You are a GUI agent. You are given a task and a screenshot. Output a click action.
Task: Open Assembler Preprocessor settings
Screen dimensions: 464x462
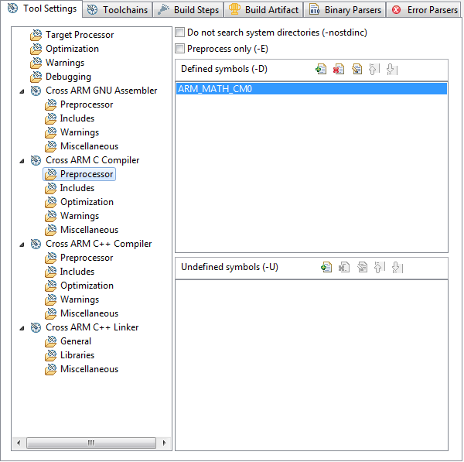(x=79, y=104)
